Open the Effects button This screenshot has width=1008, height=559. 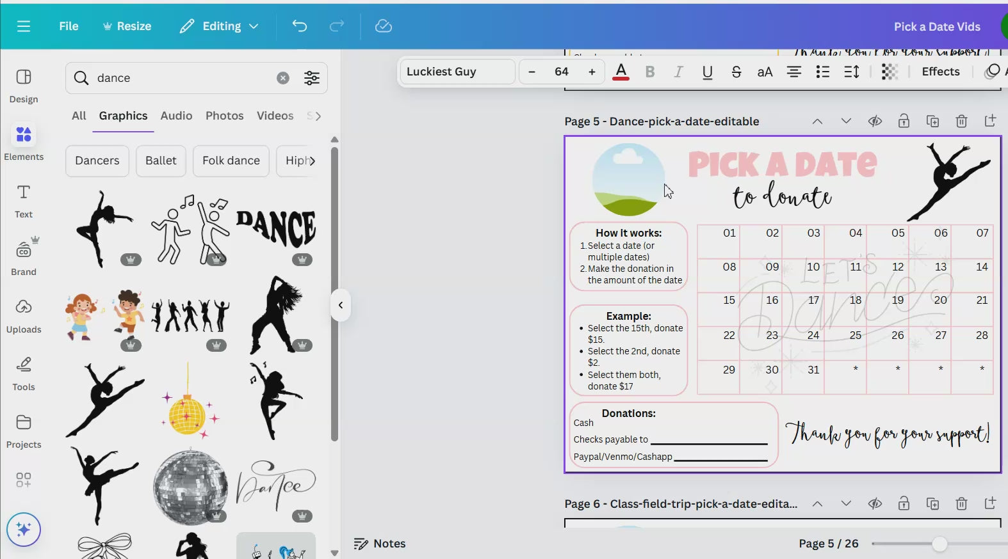coord(940,72)
